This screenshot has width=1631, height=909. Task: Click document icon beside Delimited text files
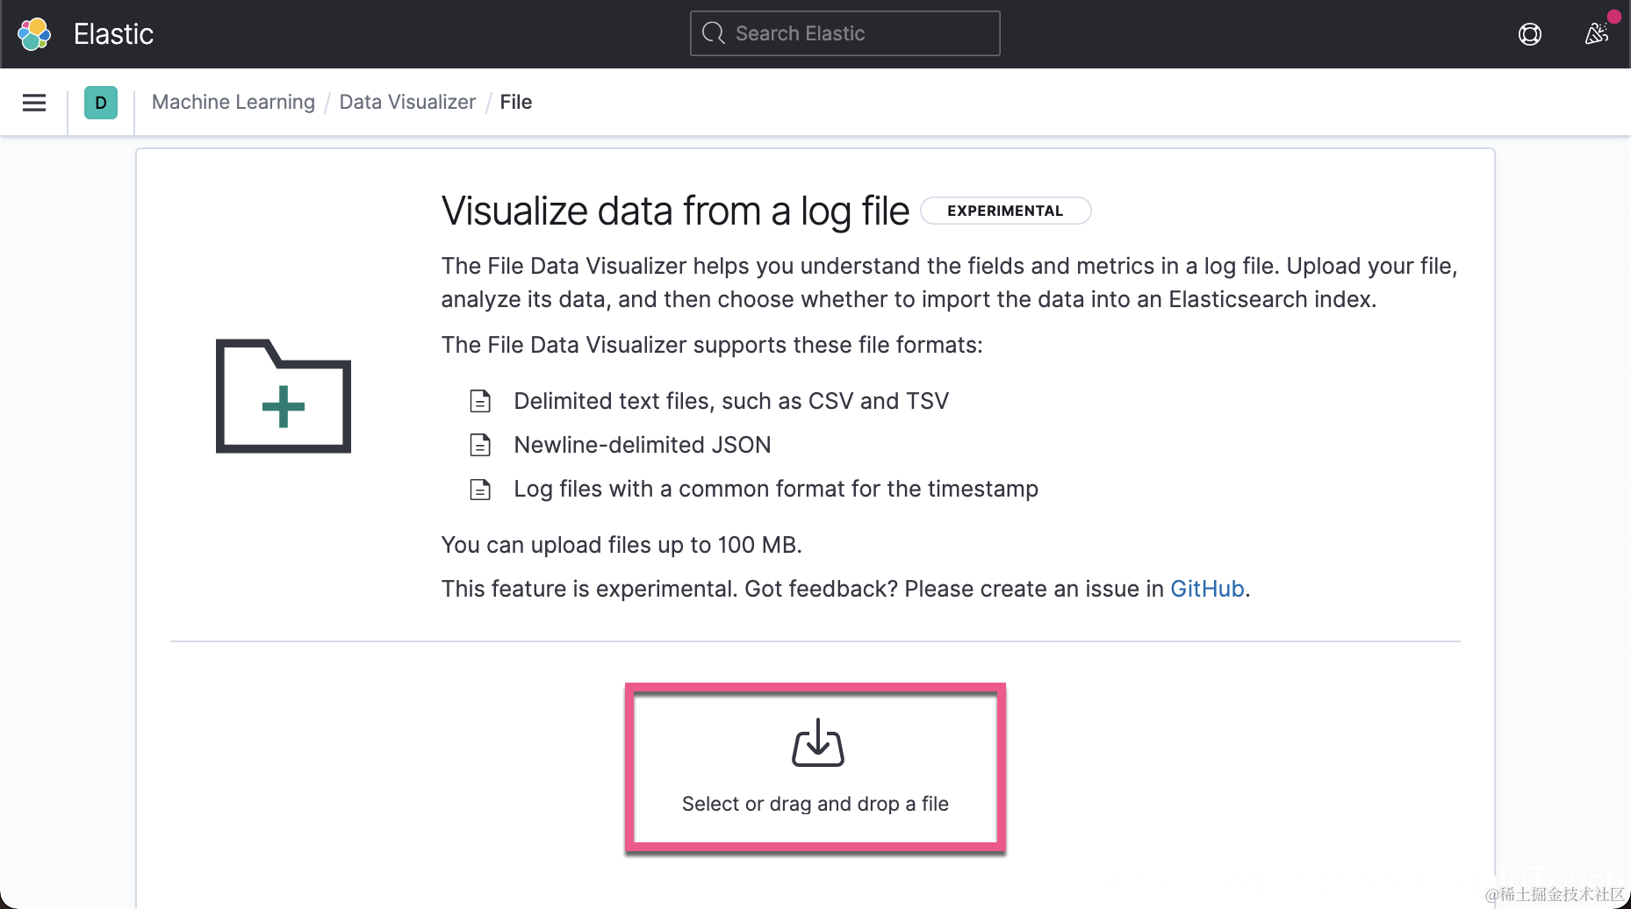(x=480, y=401)
